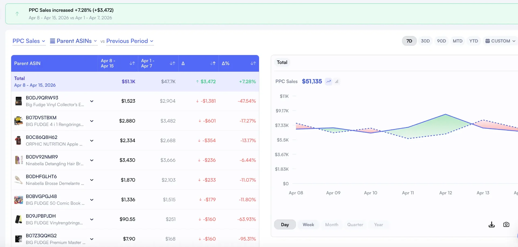Sort by delta percent column arrows
Screen dimensions: 518x247
point(253,63)
